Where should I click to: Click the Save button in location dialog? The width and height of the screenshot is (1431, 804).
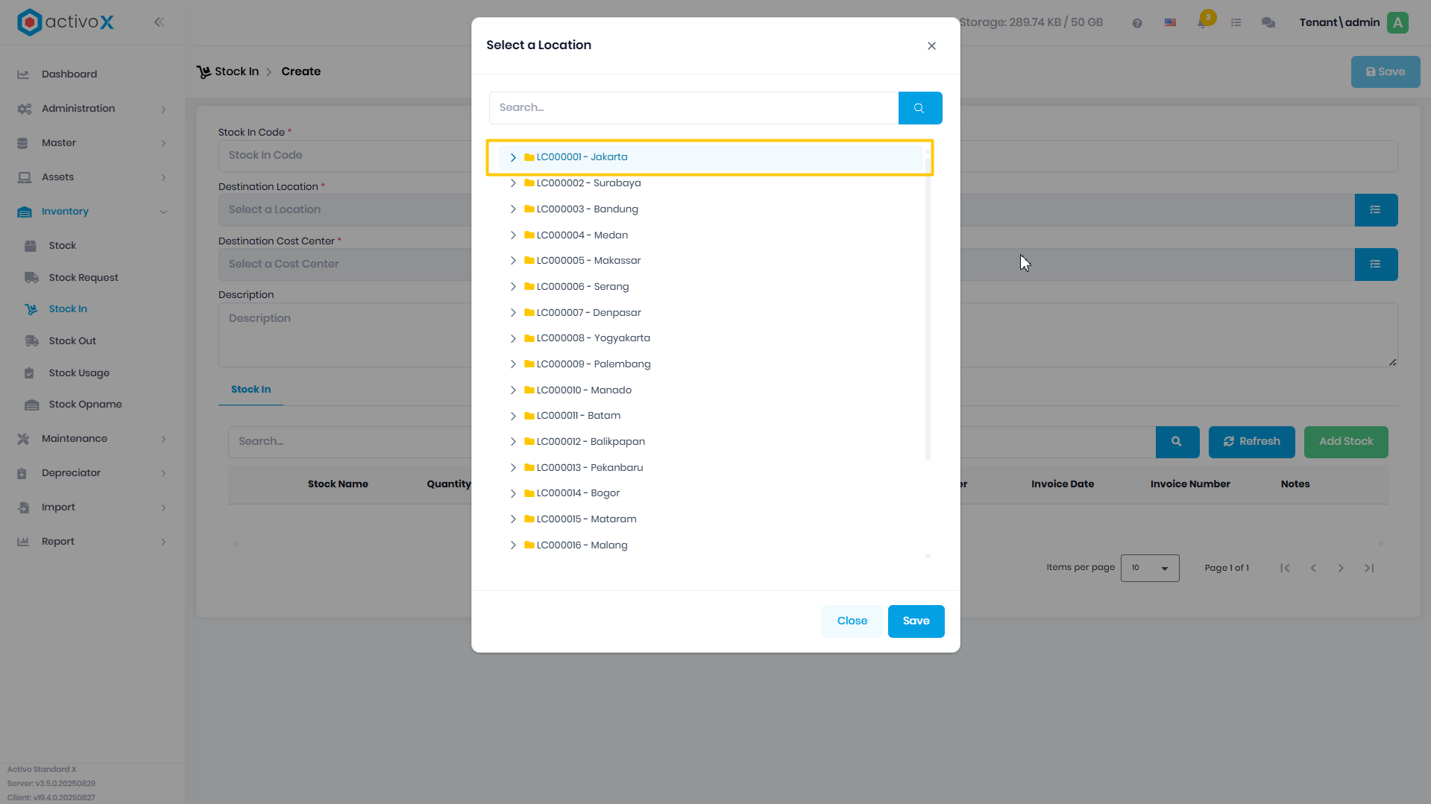tap(916, 621)
